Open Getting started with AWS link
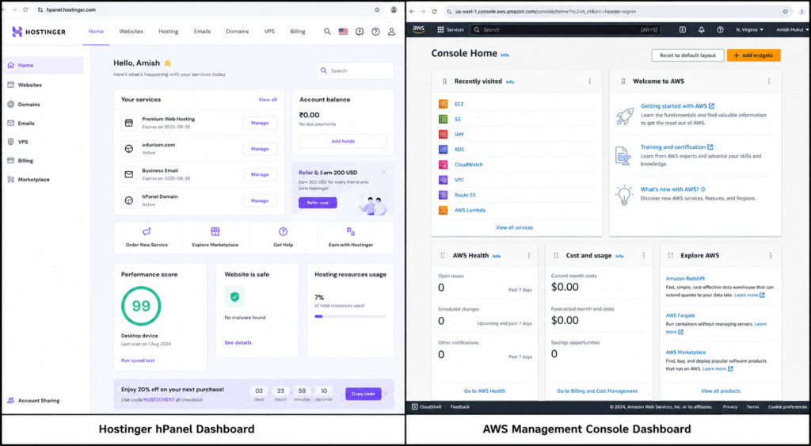This screenshot has height=446, width=811. click(x=677, y=106)
